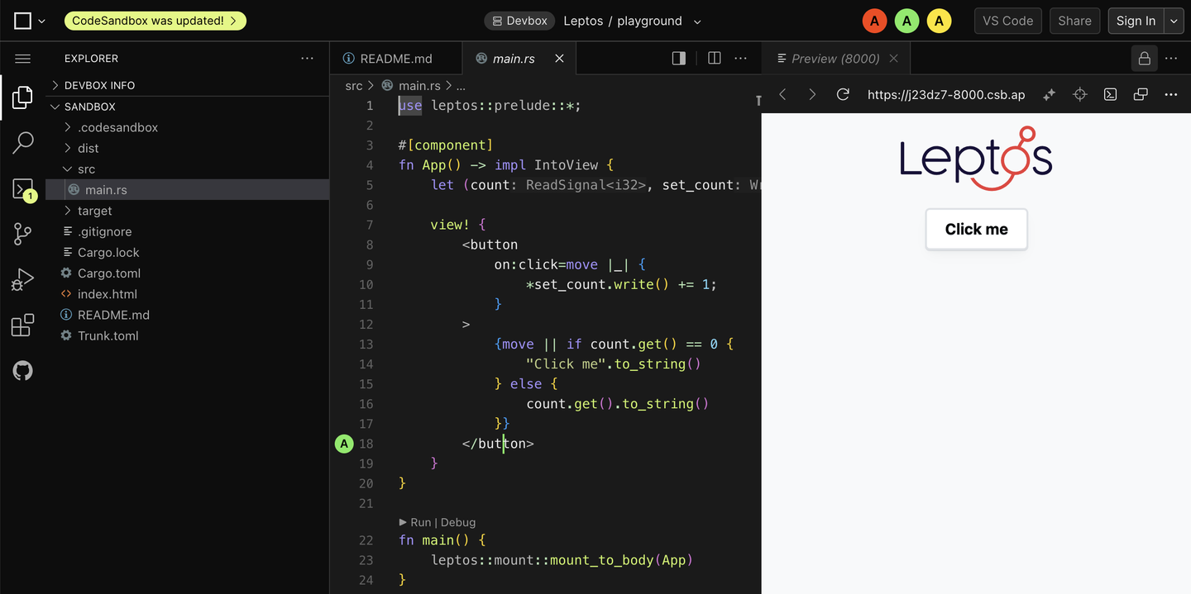
Task: Switch to the README.md tab
Action: coord(395,58)
